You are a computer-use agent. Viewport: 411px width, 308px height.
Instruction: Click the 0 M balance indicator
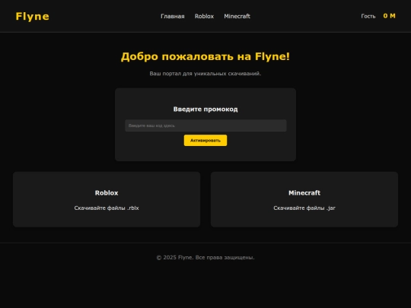(389, 16)
